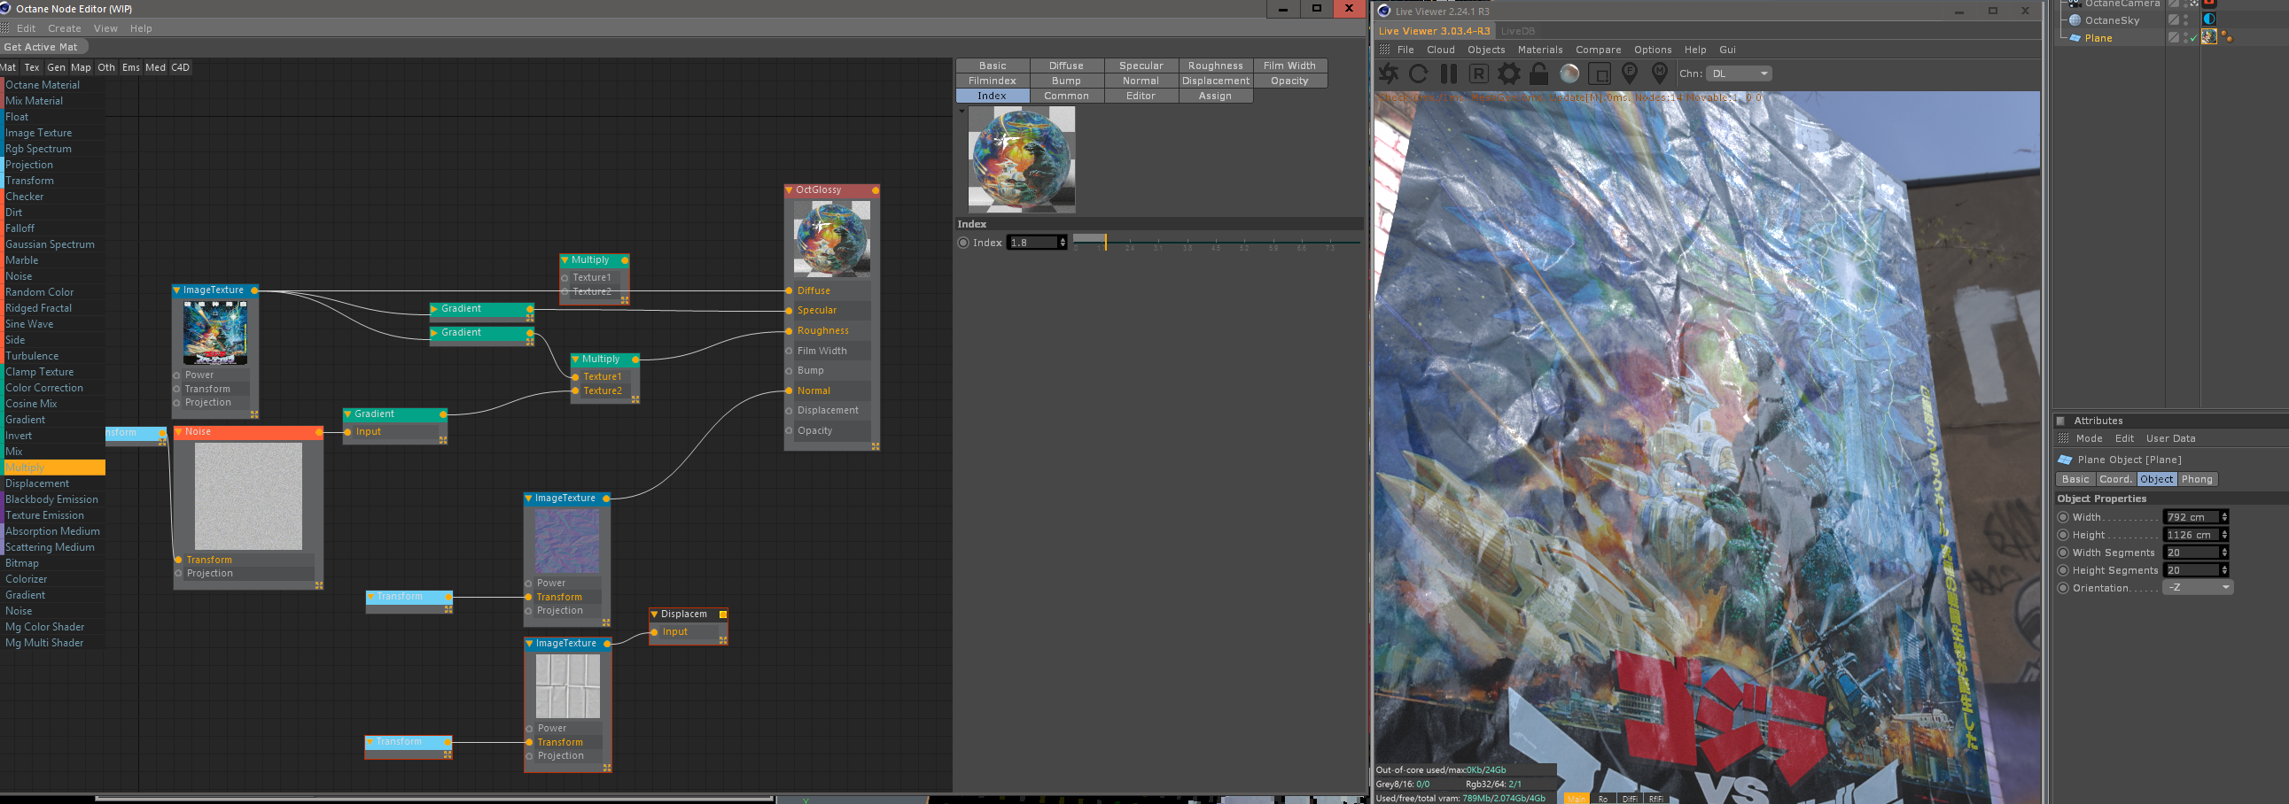
Task: Collapse the upper Multiply node
Action: coord(564,260)
